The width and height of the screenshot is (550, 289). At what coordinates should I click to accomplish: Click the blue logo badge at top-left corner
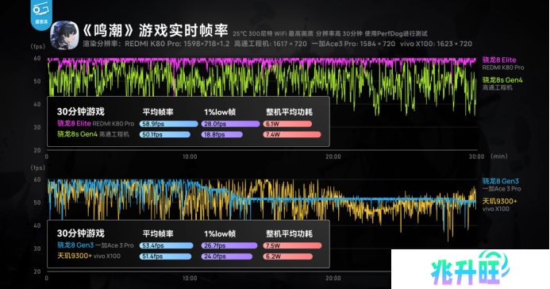pyautogui.click(x=41, y=14)
